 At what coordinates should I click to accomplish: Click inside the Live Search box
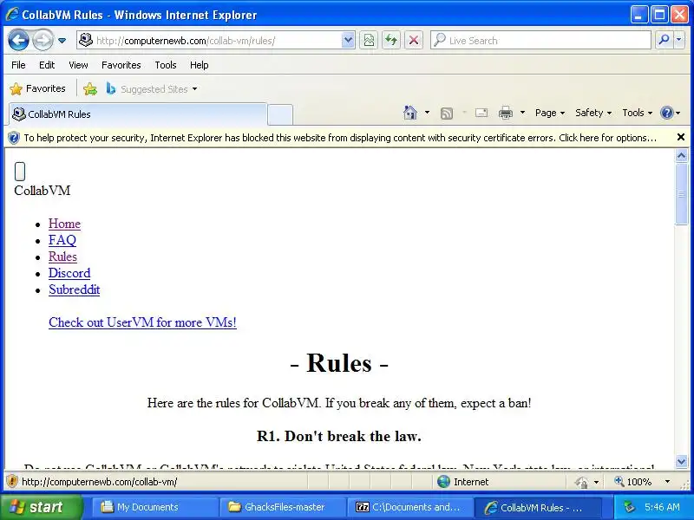pyautogui.click(x=540, y=41)
